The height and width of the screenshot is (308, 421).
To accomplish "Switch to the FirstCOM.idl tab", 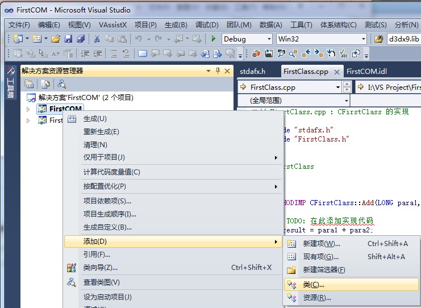I will (x=366, y=72).
